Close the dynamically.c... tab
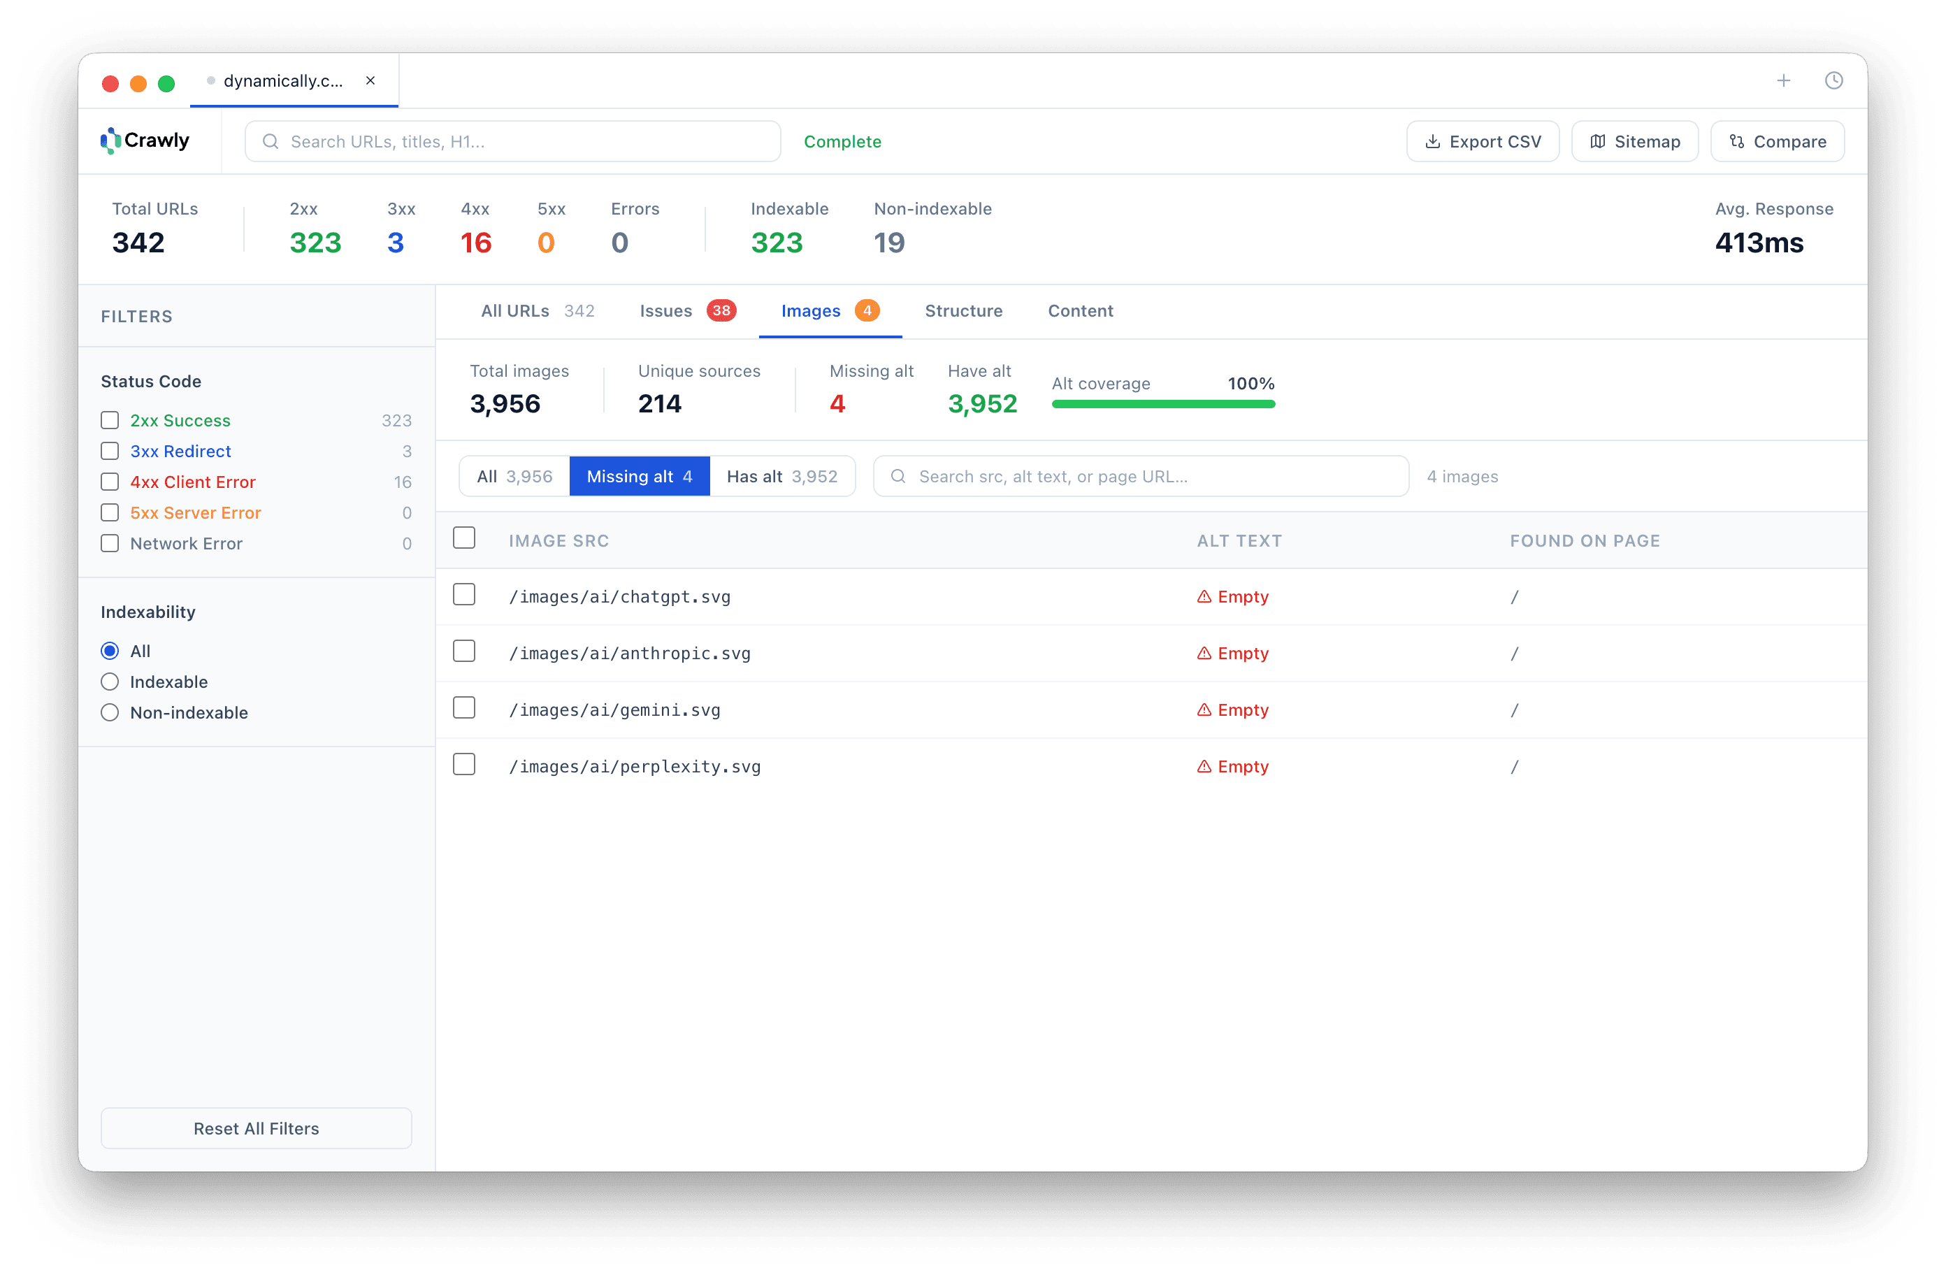This screenshot has width=1946, height=1275. click(x=370, y=80)
